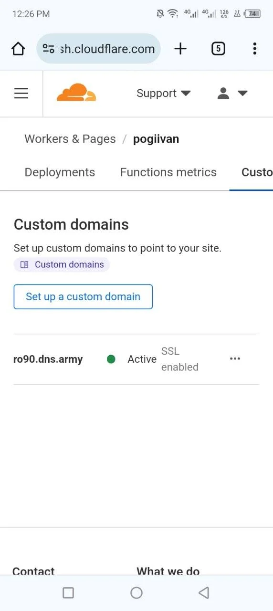Open the tab switcher showing 5 tabs

pyautogui.click(x=218, y=48)
